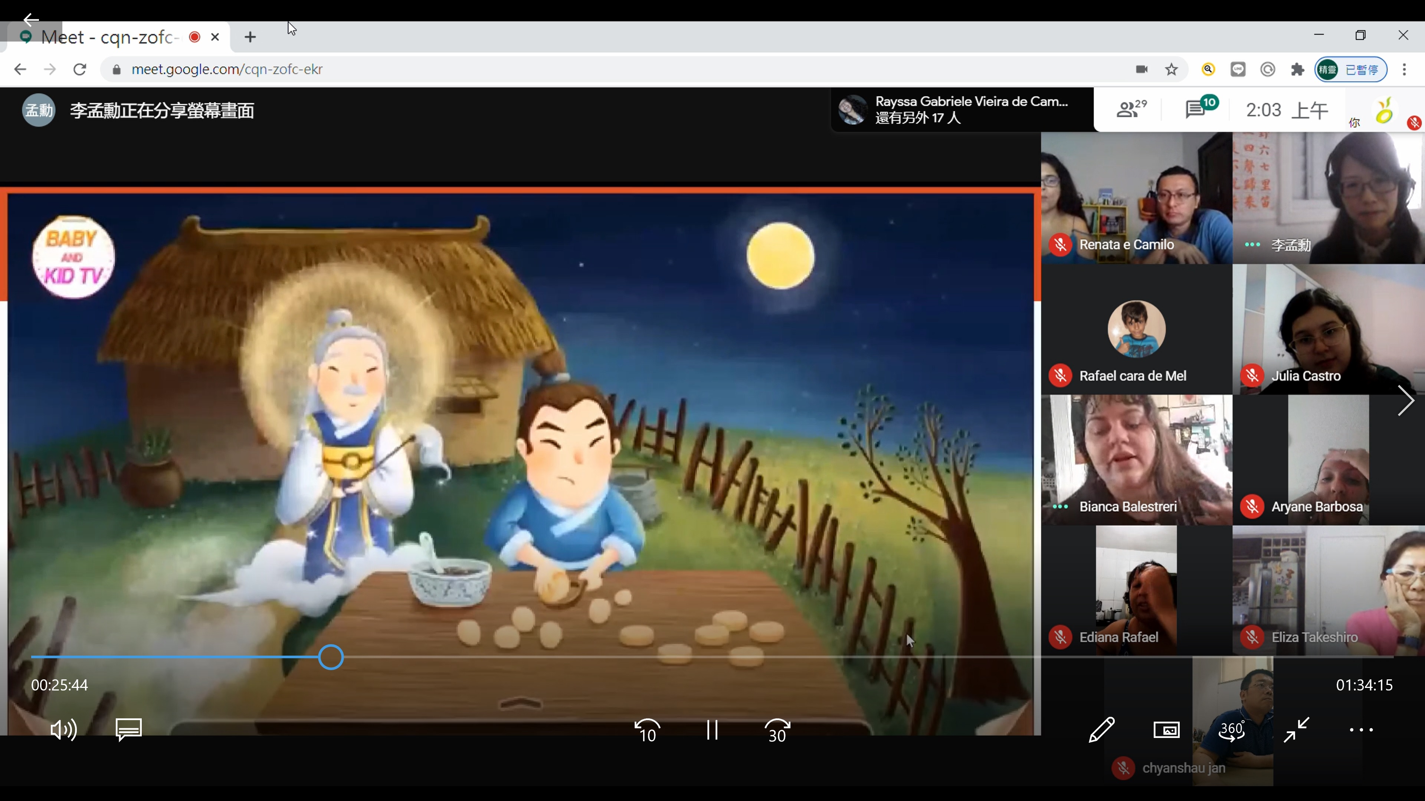Select the Ediana Rafael video tile

1136,590
